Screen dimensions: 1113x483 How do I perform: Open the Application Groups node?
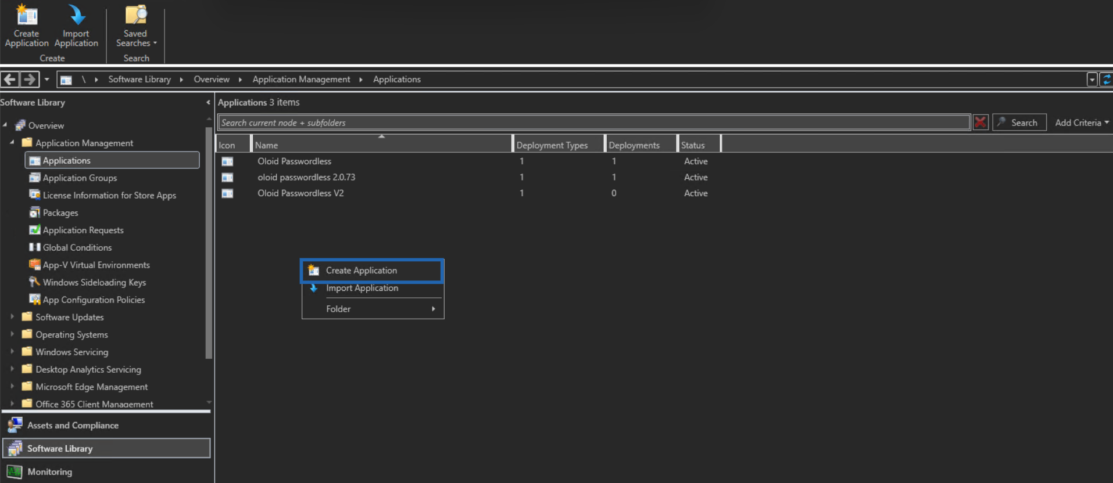pyautogui.click(x=80, y=178)
